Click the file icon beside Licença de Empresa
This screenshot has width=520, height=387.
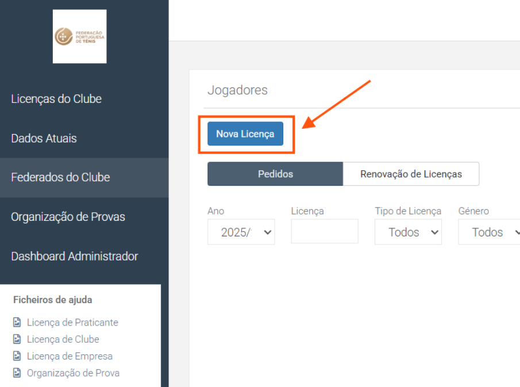(x=17, y=356)
